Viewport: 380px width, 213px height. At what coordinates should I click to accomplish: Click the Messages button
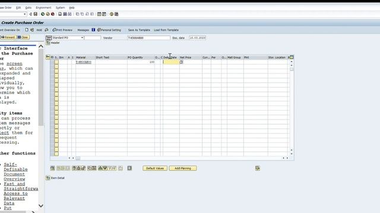(x=83, y=30)
